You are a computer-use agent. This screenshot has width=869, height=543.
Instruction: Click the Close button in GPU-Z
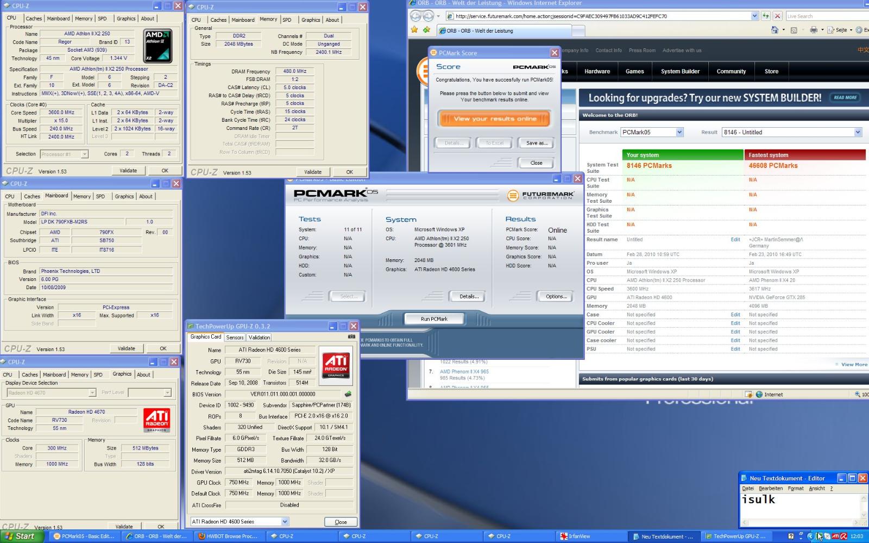point(341,522)
